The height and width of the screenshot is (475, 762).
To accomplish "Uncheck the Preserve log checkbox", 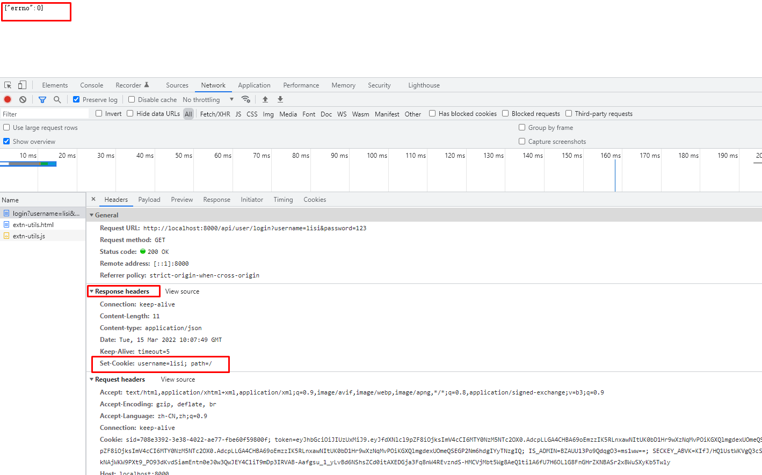I will [76, 99].
